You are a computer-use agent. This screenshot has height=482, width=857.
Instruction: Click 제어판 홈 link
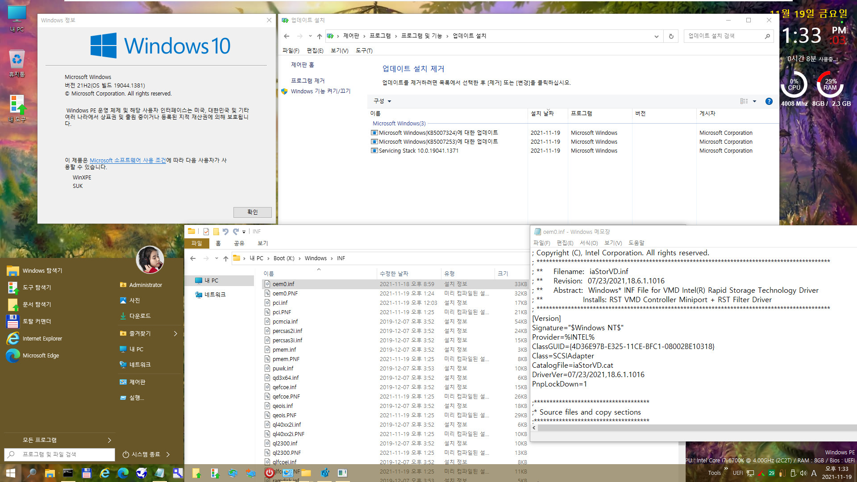[x=302, y=65]
